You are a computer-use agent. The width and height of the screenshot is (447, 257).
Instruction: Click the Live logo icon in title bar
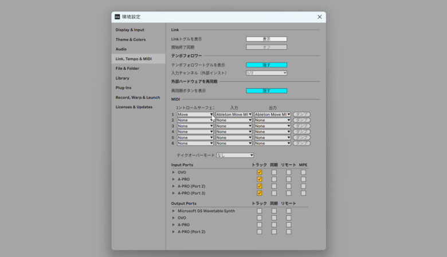coord(117,17)
